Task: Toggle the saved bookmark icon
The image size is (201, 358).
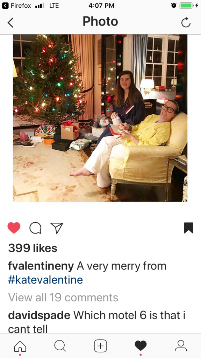Action: [189, 228]
